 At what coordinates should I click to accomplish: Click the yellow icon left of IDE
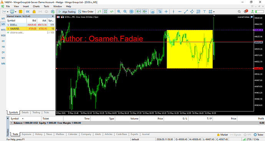20,12
